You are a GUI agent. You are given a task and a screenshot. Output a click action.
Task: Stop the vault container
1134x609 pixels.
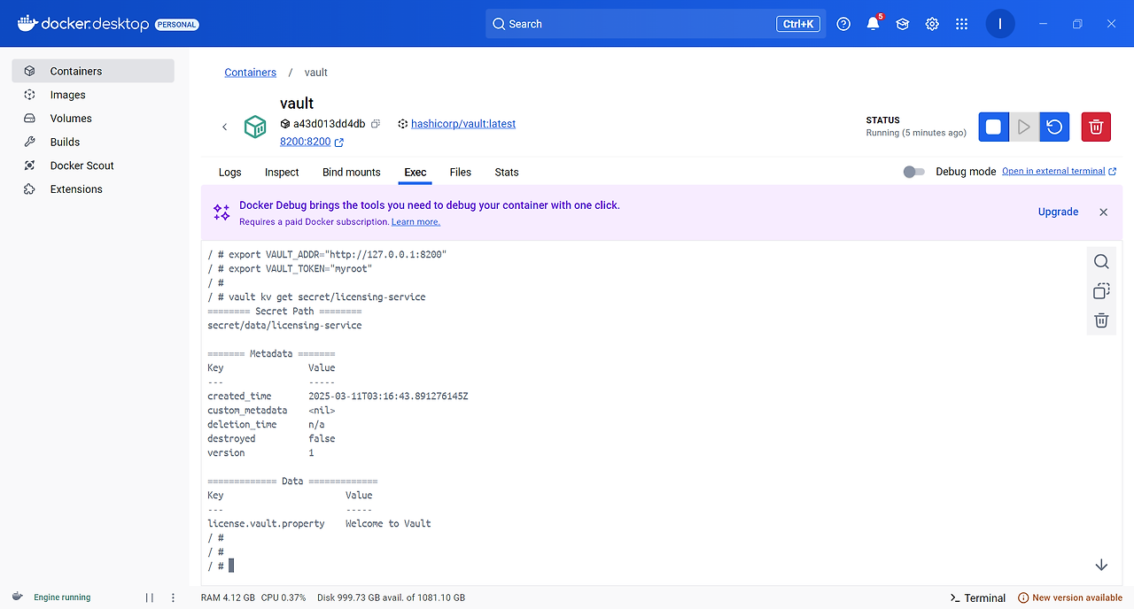[993, 127]
